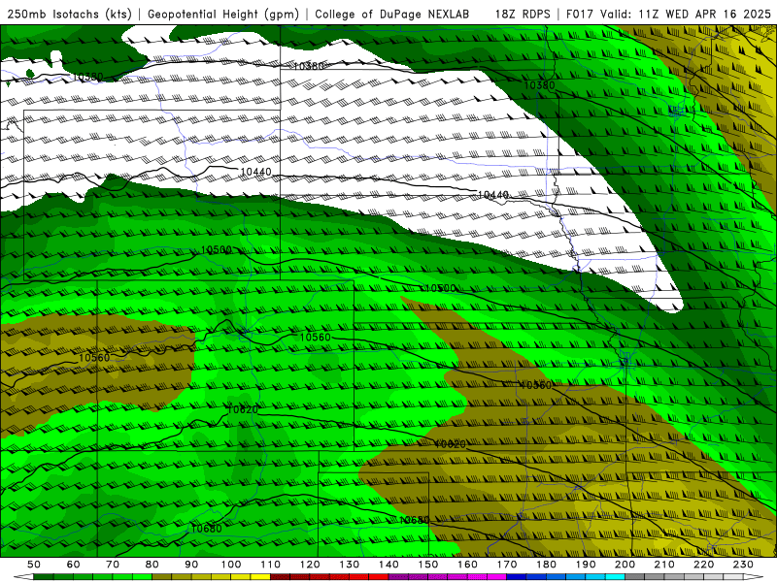
Task: Pick the bright magenta swatch just before 170
Action: click(496, 577)
